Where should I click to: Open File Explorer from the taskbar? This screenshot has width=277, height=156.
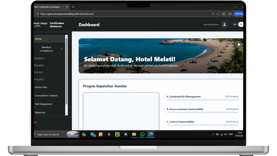(x=134, y=134)
